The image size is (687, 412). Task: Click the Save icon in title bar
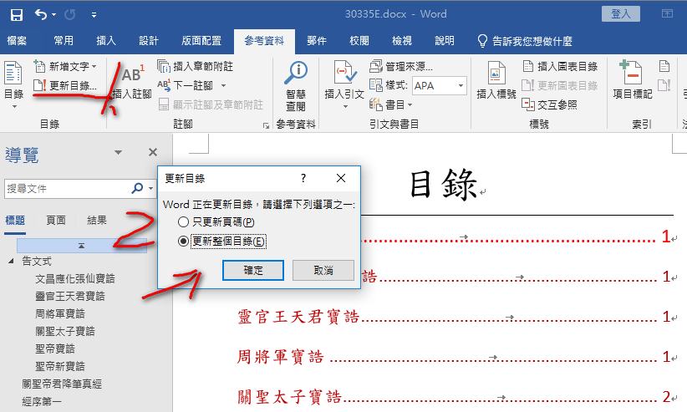[x=16, y=14]
